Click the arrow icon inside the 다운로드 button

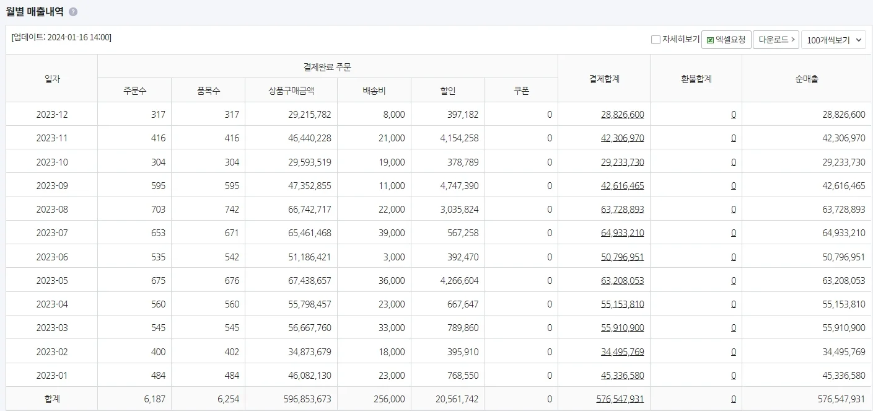(x=793, y=39)
